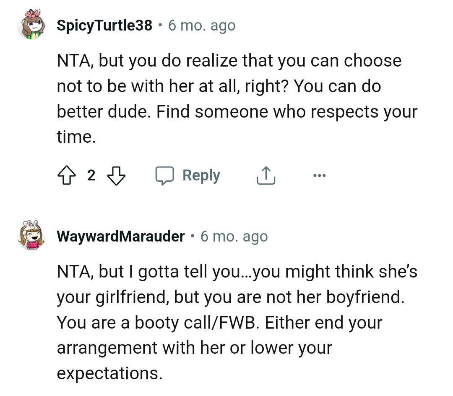Open WaywardMarauder's profile

click(x=121, y=236)
